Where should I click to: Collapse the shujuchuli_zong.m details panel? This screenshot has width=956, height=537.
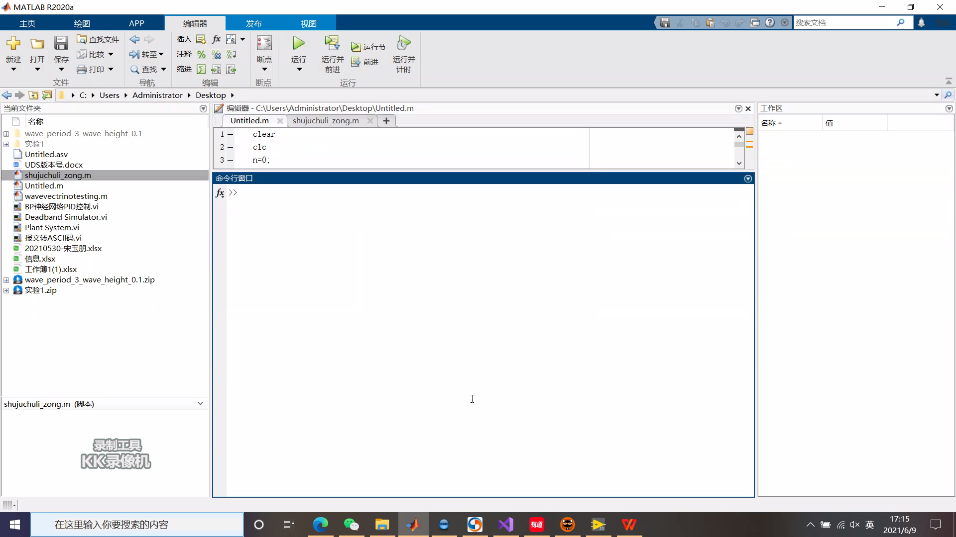200,404
